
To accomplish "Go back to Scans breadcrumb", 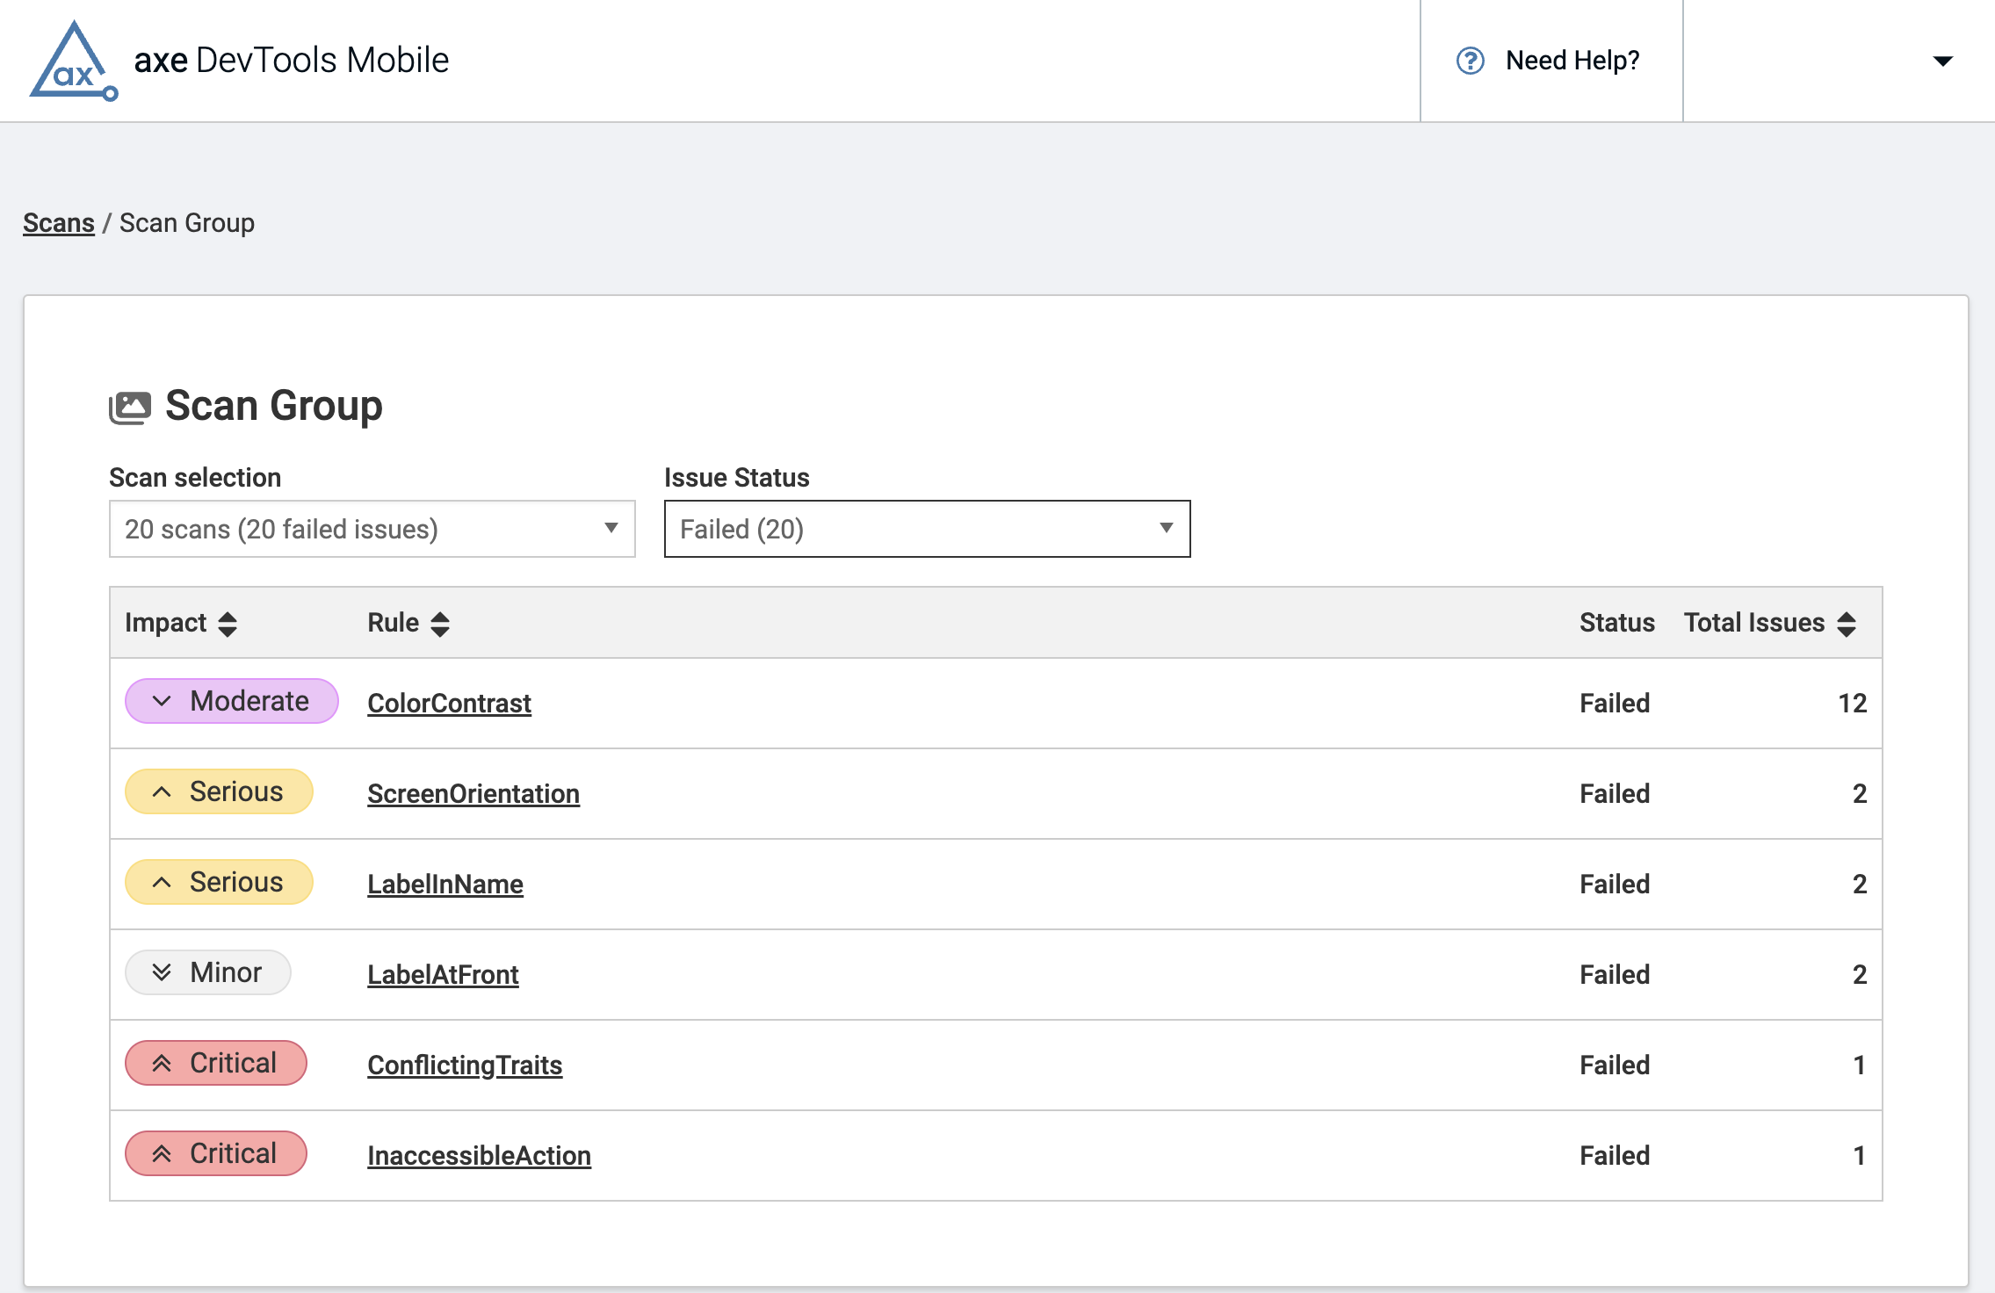I will (x=58, y=223).
